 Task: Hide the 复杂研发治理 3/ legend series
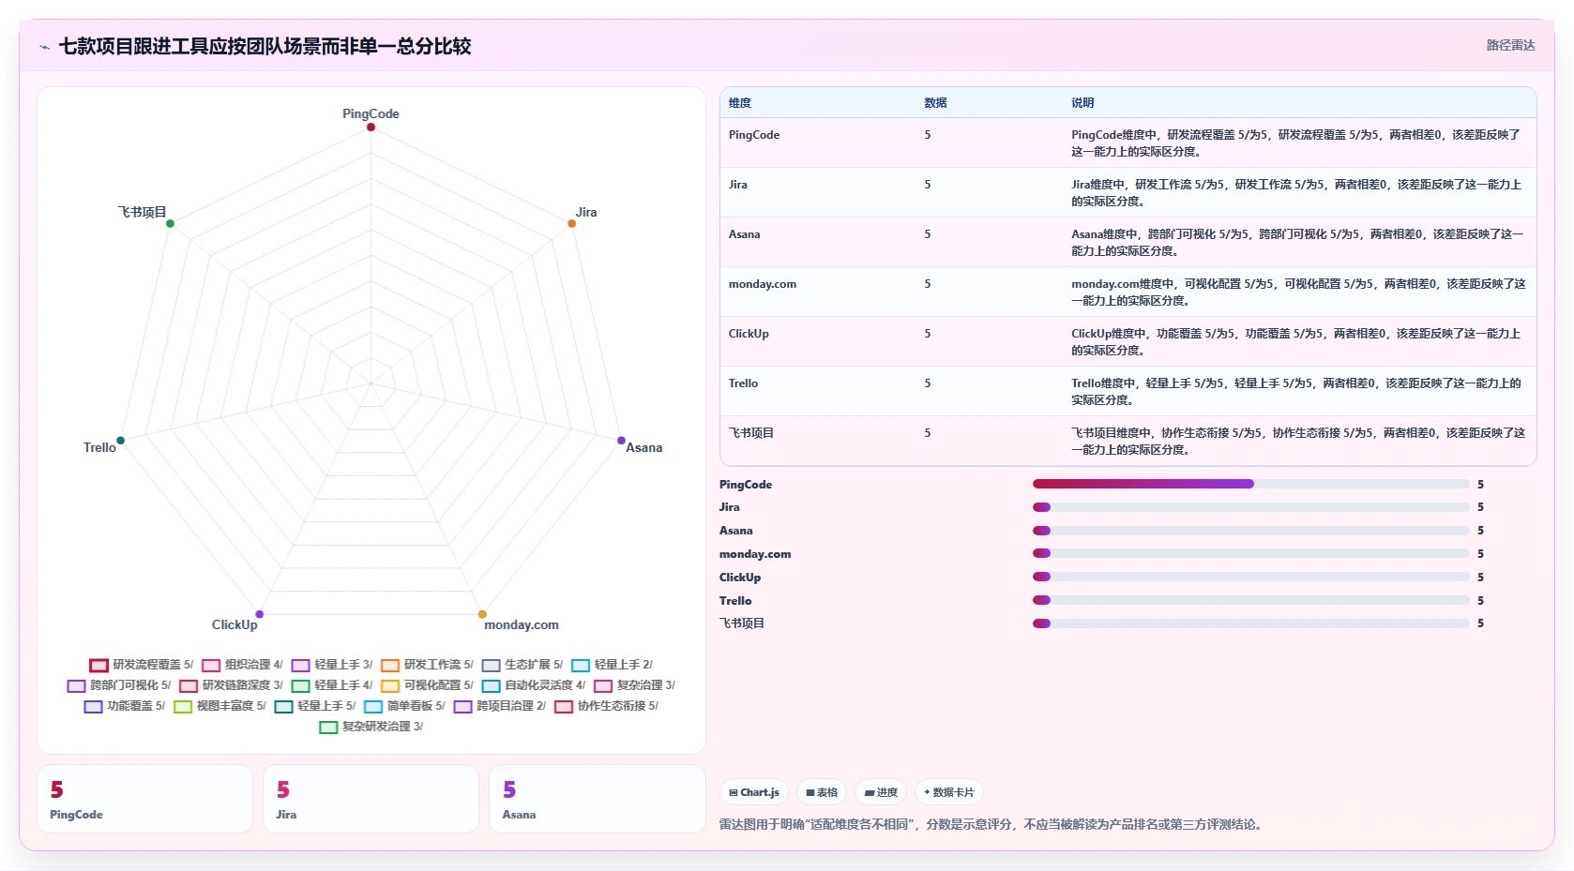point(371,727)
